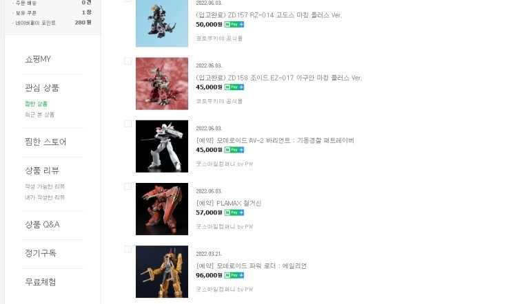Click ZD157 RZ-014 고도스 product title
The height and width of the screenshot is (304, 510).
click(x=269, y=15)
